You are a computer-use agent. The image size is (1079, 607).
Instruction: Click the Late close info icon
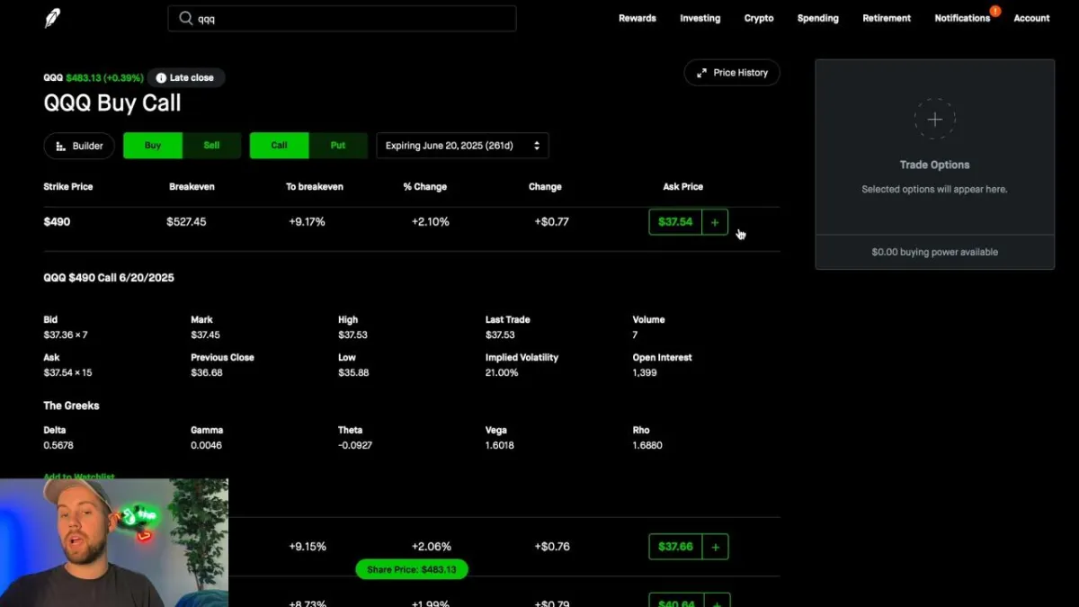pyautogui.click(x=161, y=78)
